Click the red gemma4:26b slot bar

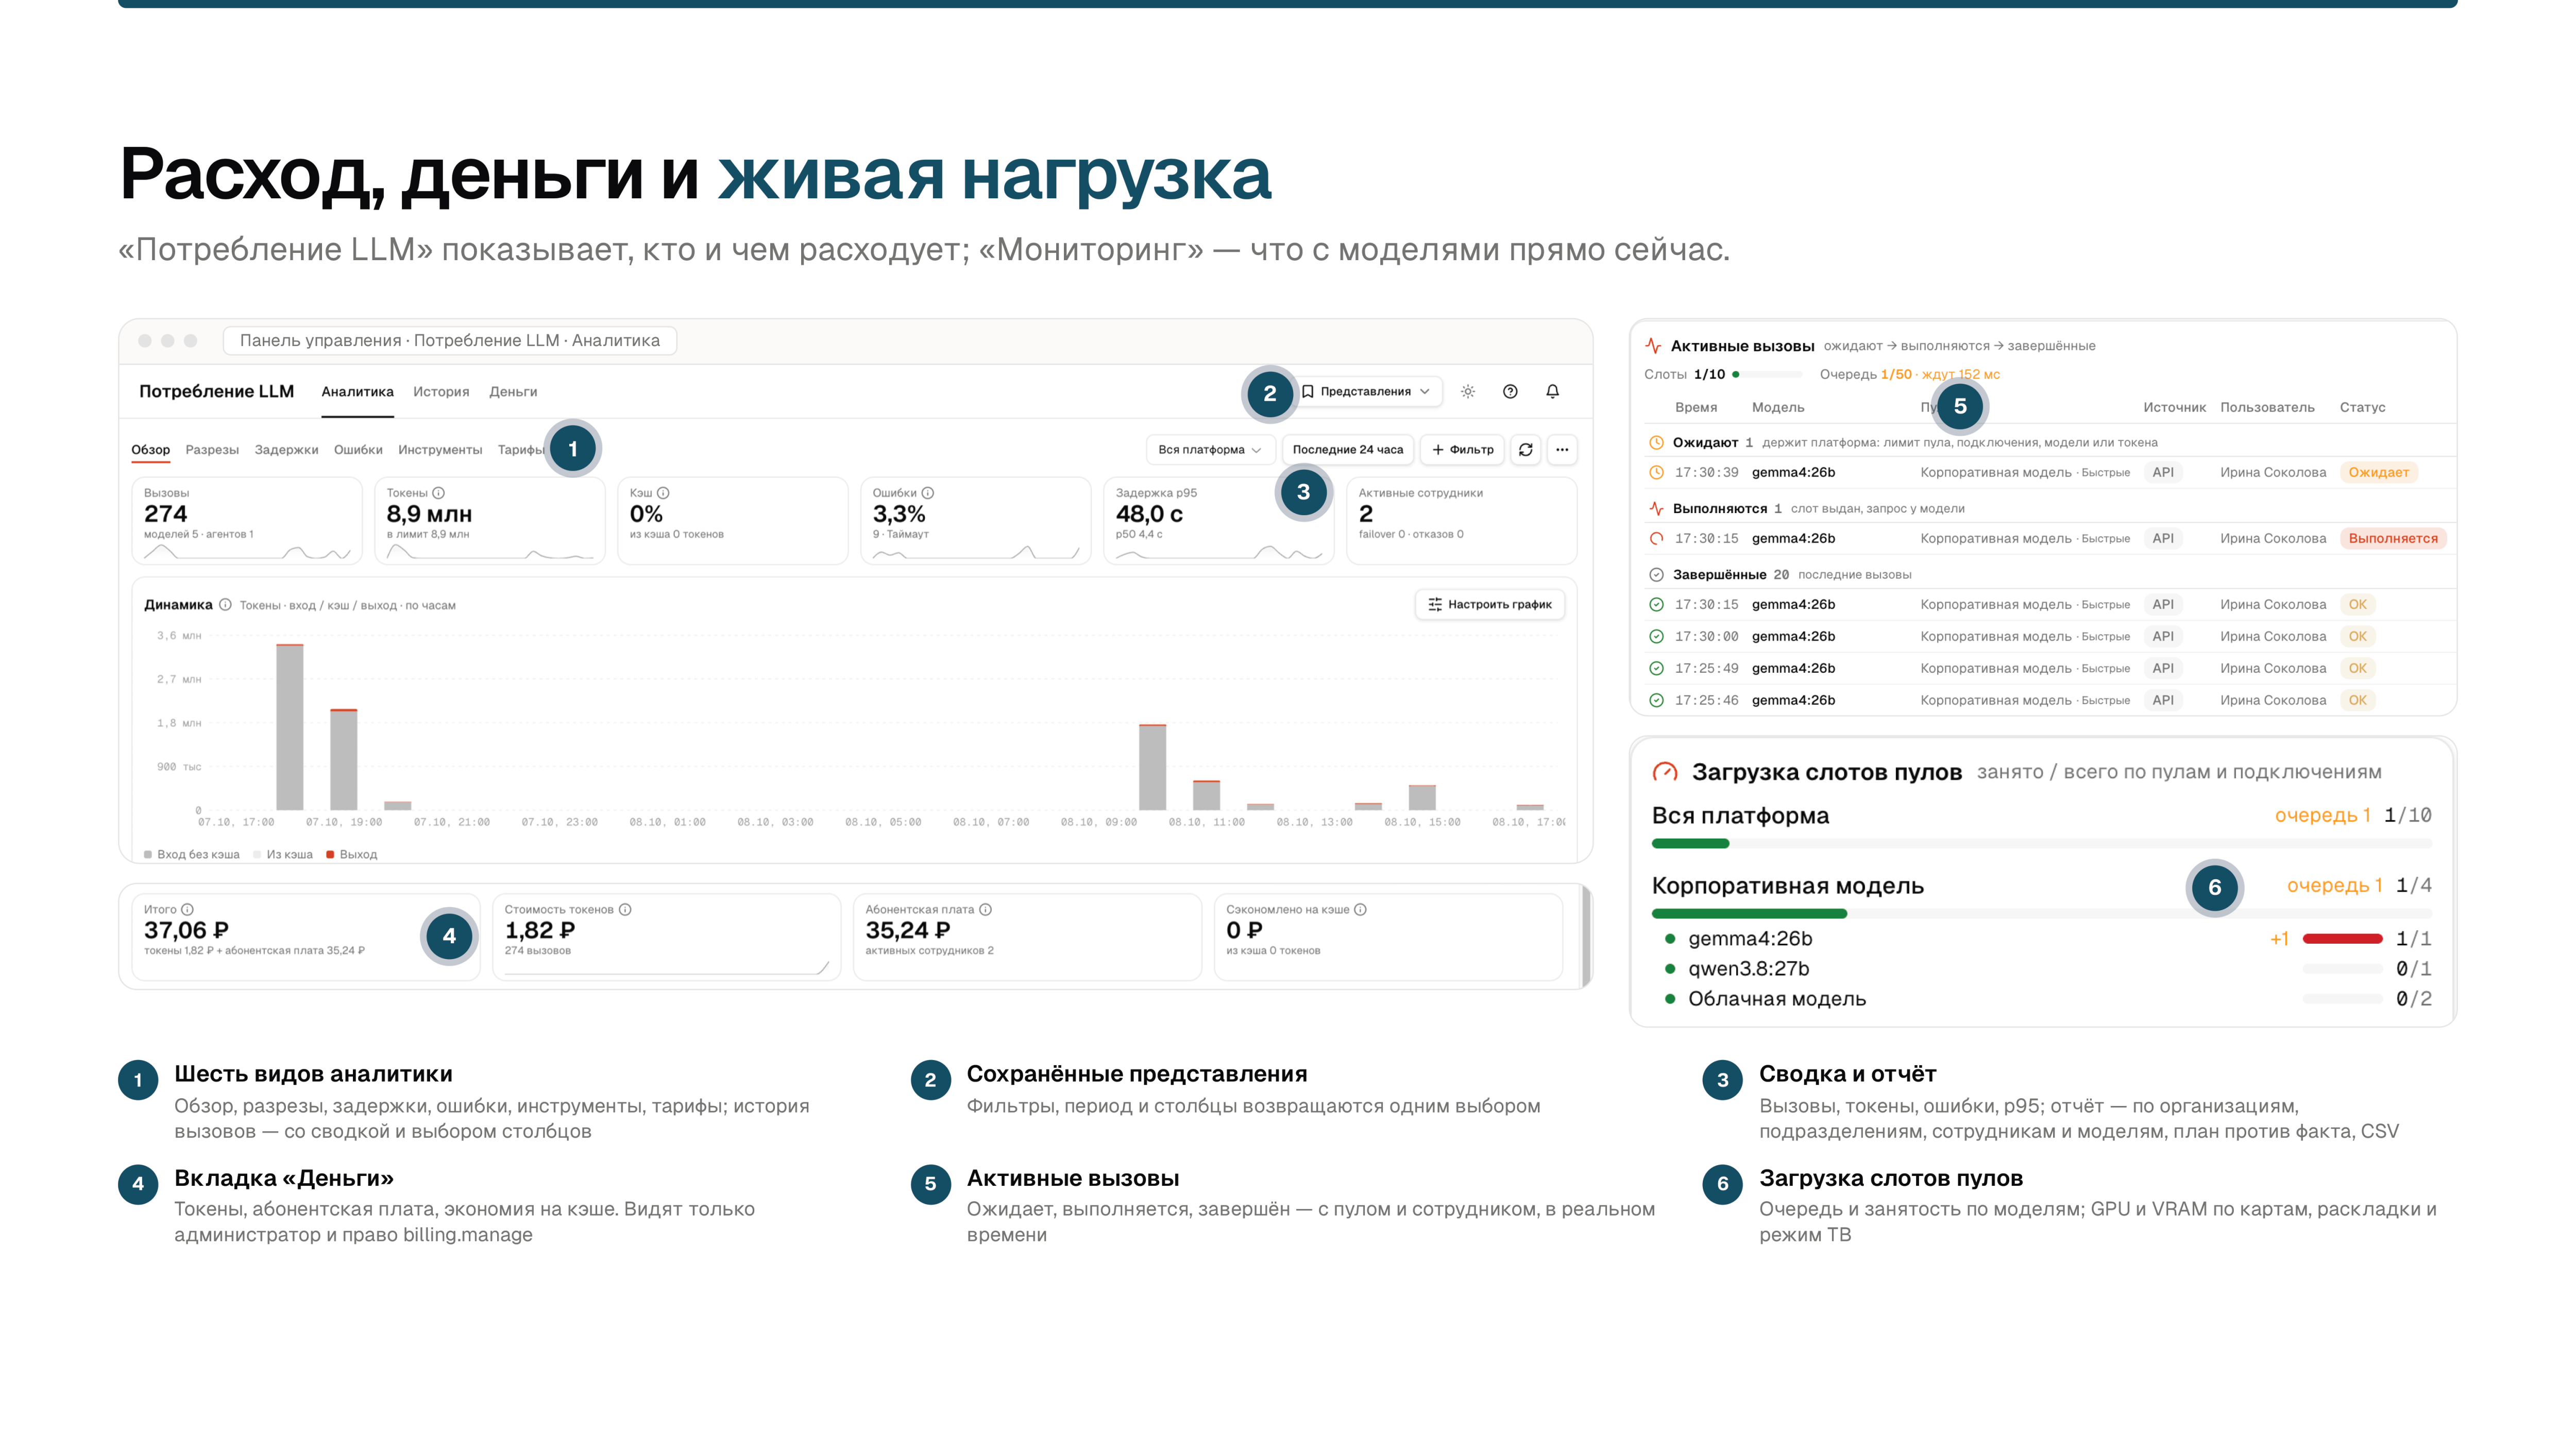click(2342, 939)
